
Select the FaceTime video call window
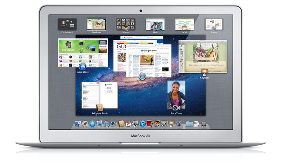click(x=176, y=95)
